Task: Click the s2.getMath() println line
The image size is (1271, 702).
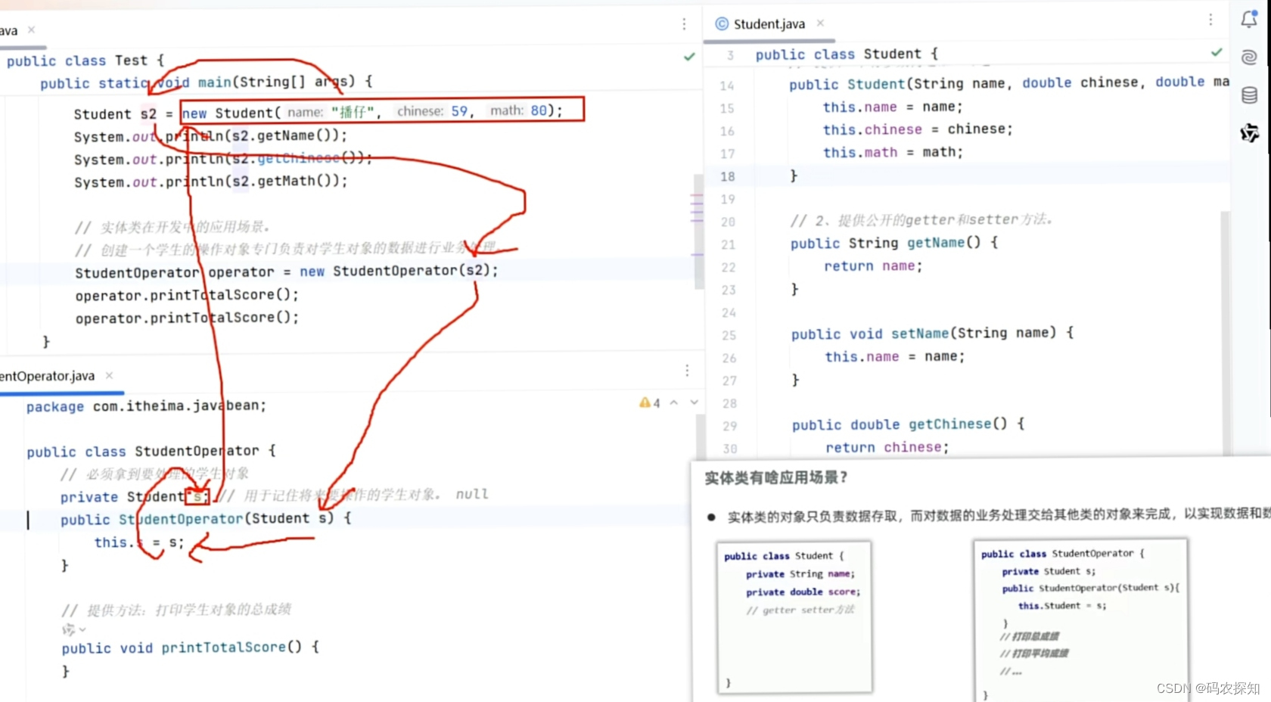Action: click(210, 182)
